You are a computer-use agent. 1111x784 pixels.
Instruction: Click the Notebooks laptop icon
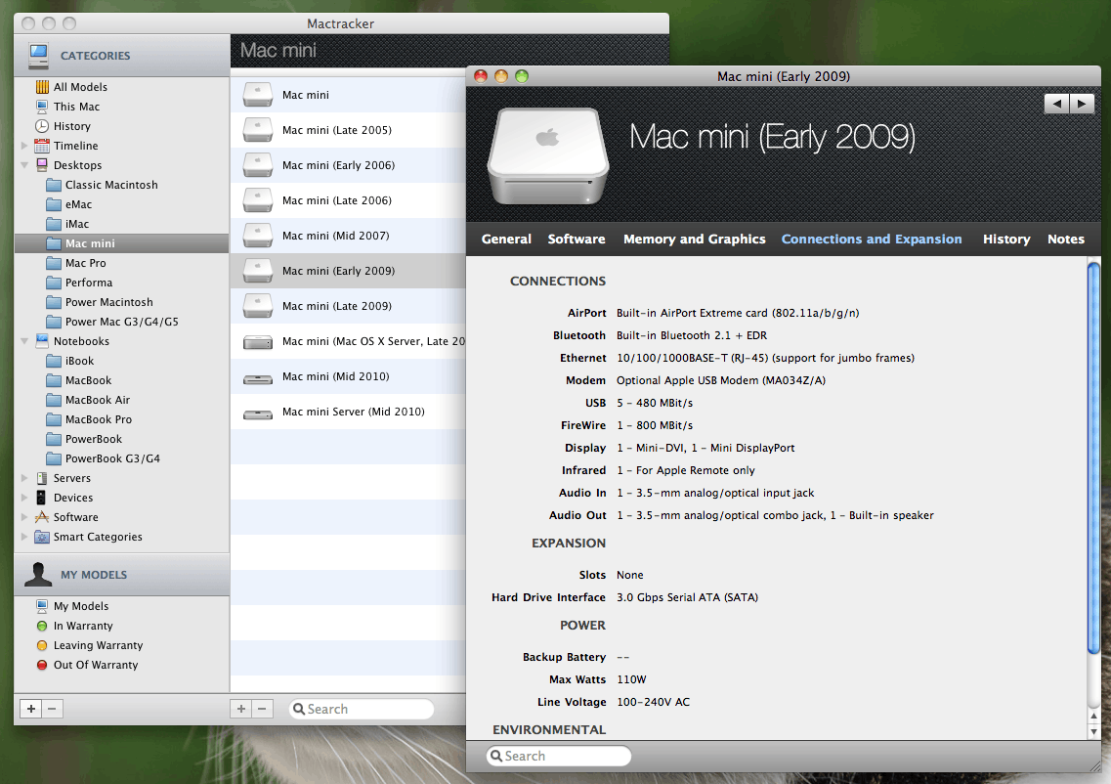[43, 341]
